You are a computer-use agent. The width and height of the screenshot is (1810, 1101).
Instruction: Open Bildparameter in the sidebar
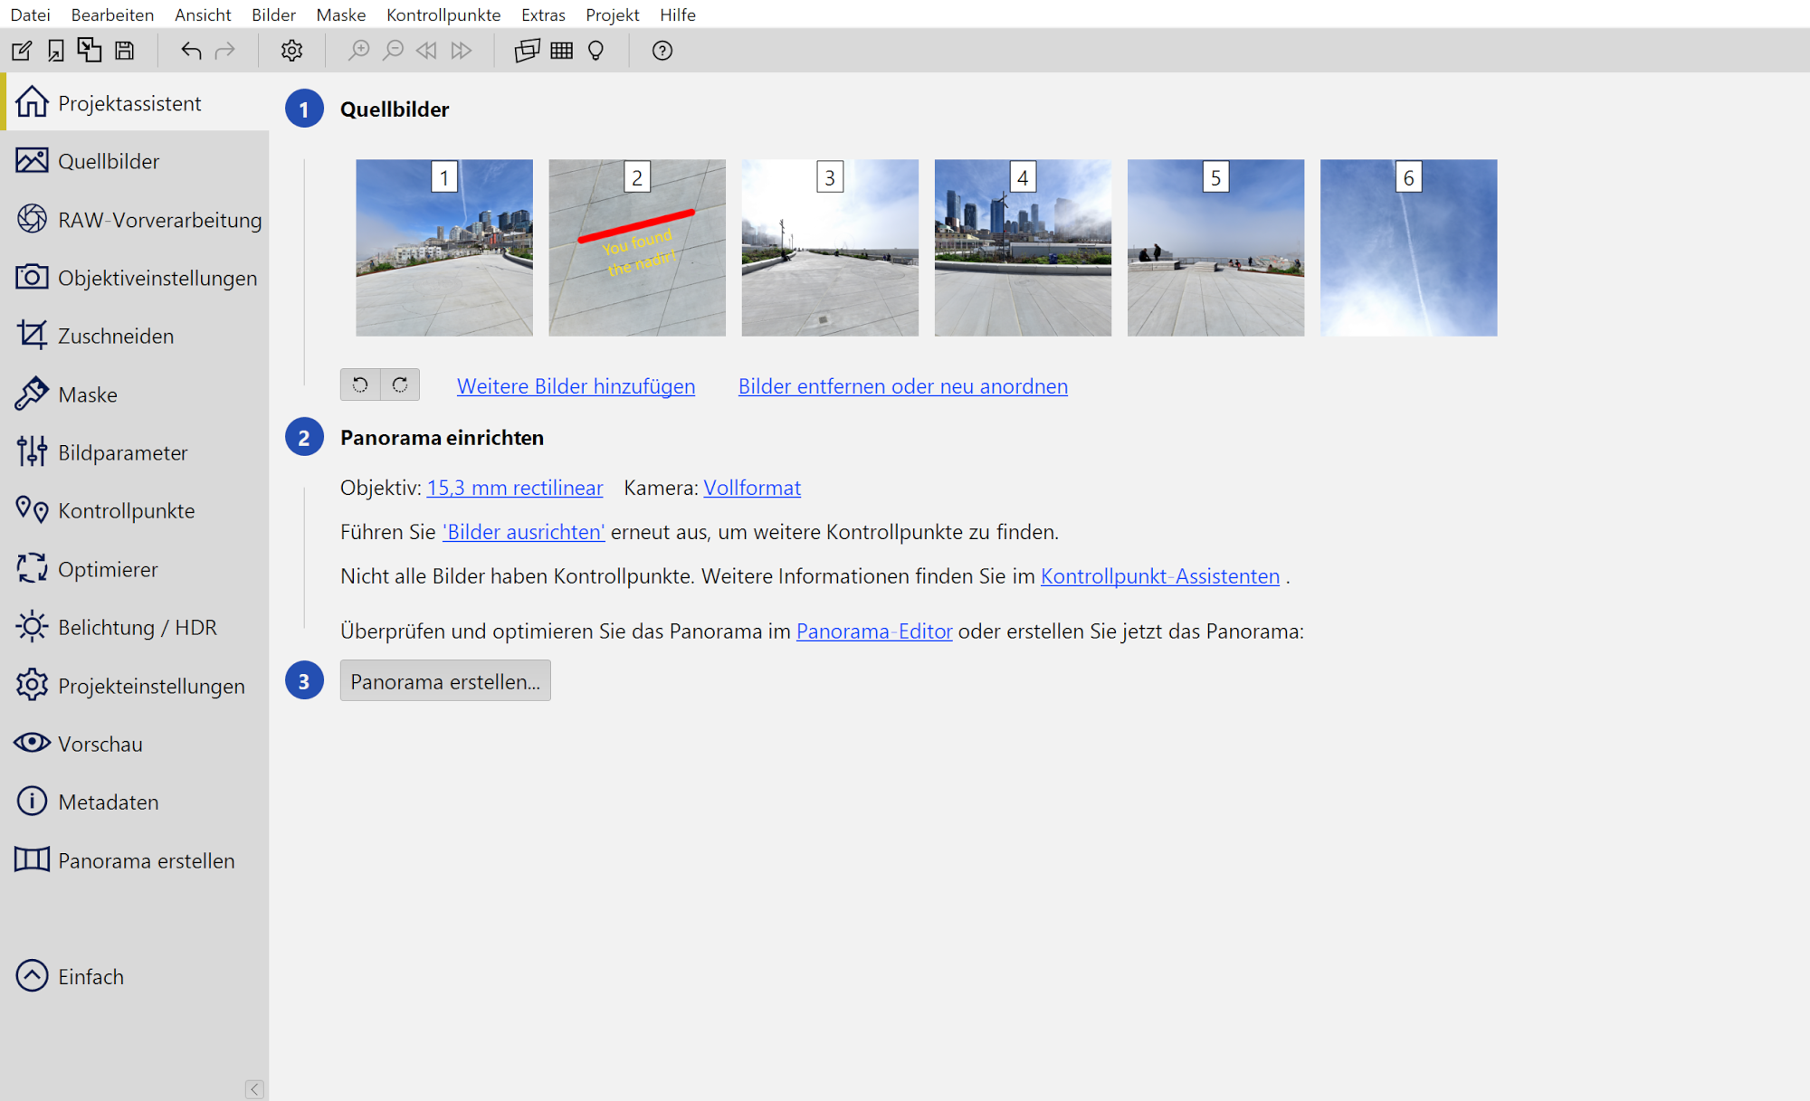pyautogui.click(x=136, y=452)
